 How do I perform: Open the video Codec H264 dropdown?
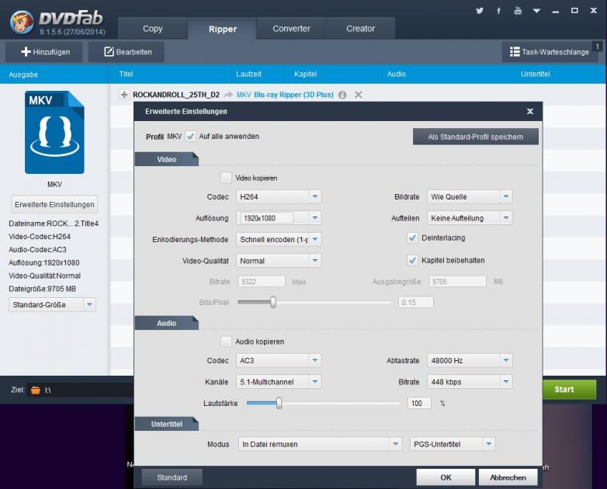point(279,197)
